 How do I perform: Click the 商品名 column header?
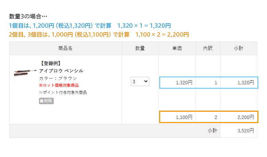[x=65, y=49]
